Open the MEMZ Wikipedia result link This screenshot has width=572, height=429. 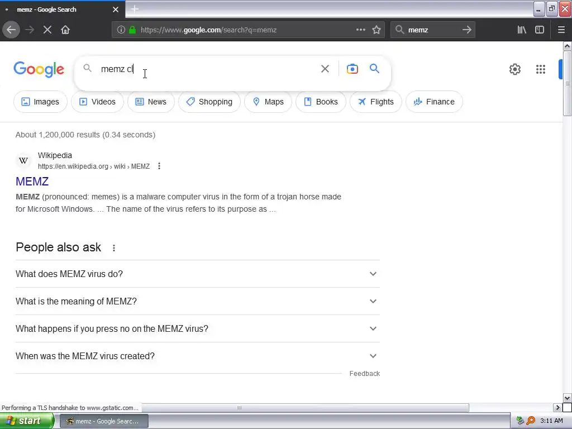[32, 182]
